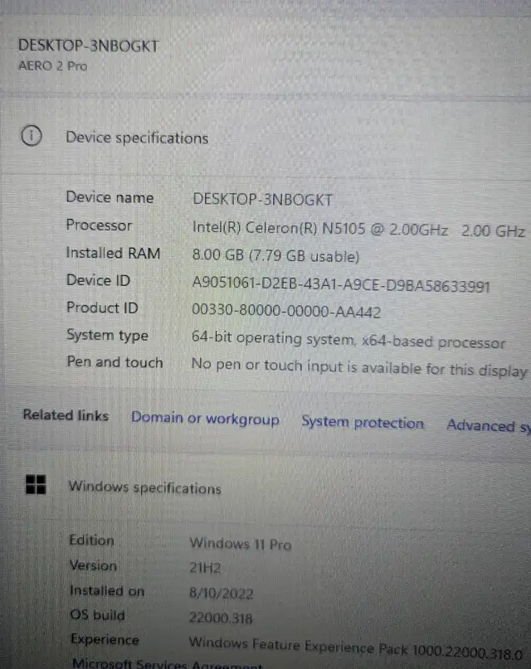Click the Device specifications info icon

click(32, 136)
